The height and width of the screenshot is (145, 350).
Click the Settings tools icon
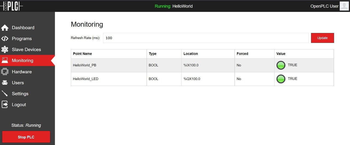(5, 94)
